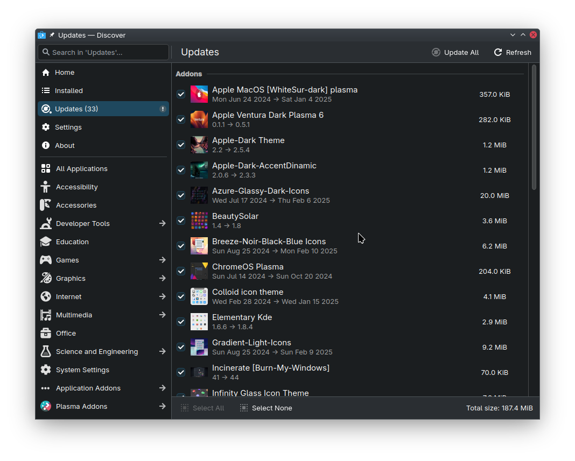
Task: Click the Plasma Addons icon
Action: [46, 406]
